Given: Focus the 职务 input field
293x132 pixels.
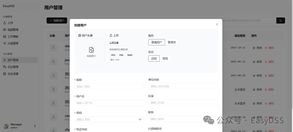Looking at the screenshot, I should (x=183, y=119).
